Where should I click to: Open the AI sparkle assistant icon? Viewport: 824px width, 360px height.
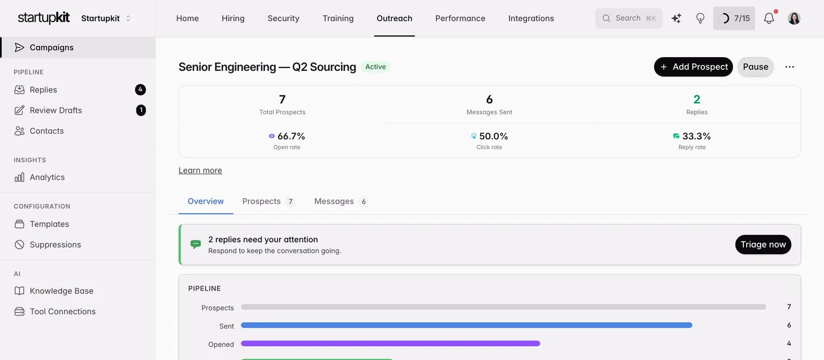pyautogui.click(x=676, y=18)
